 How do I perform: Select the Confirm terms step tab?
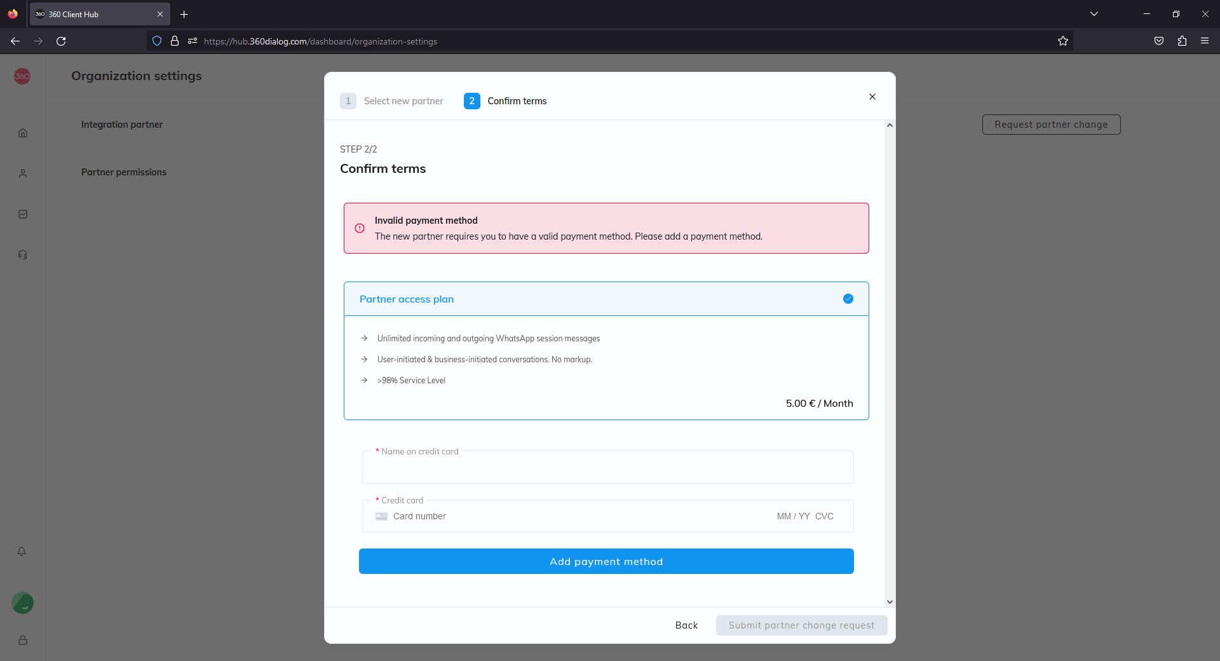tap(506, 101)
